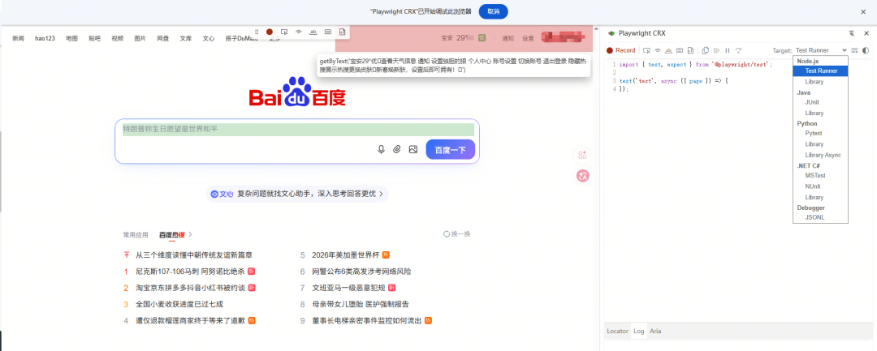Click the 文心 assistant promotion banner
Image resolution: width=877 pixels, height=351 pixels.
click(297, 194)
